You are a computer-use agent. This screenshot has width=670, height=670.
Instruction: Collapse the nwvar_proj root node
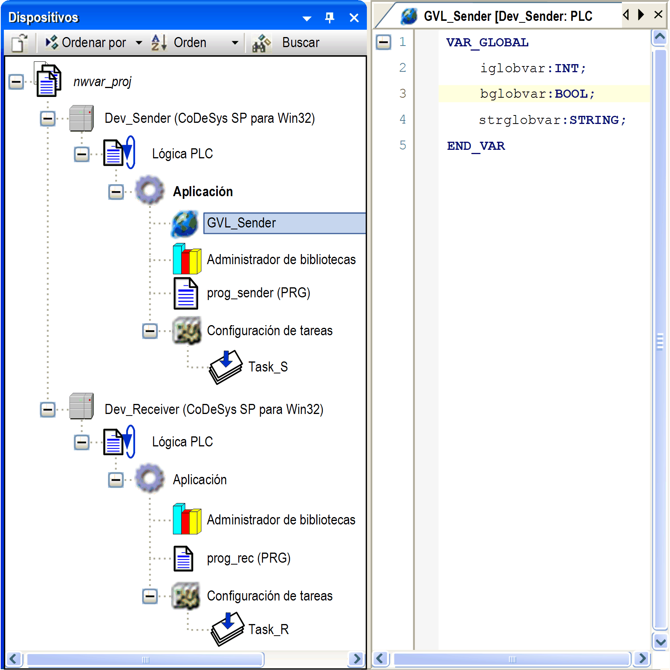(16, 82)
